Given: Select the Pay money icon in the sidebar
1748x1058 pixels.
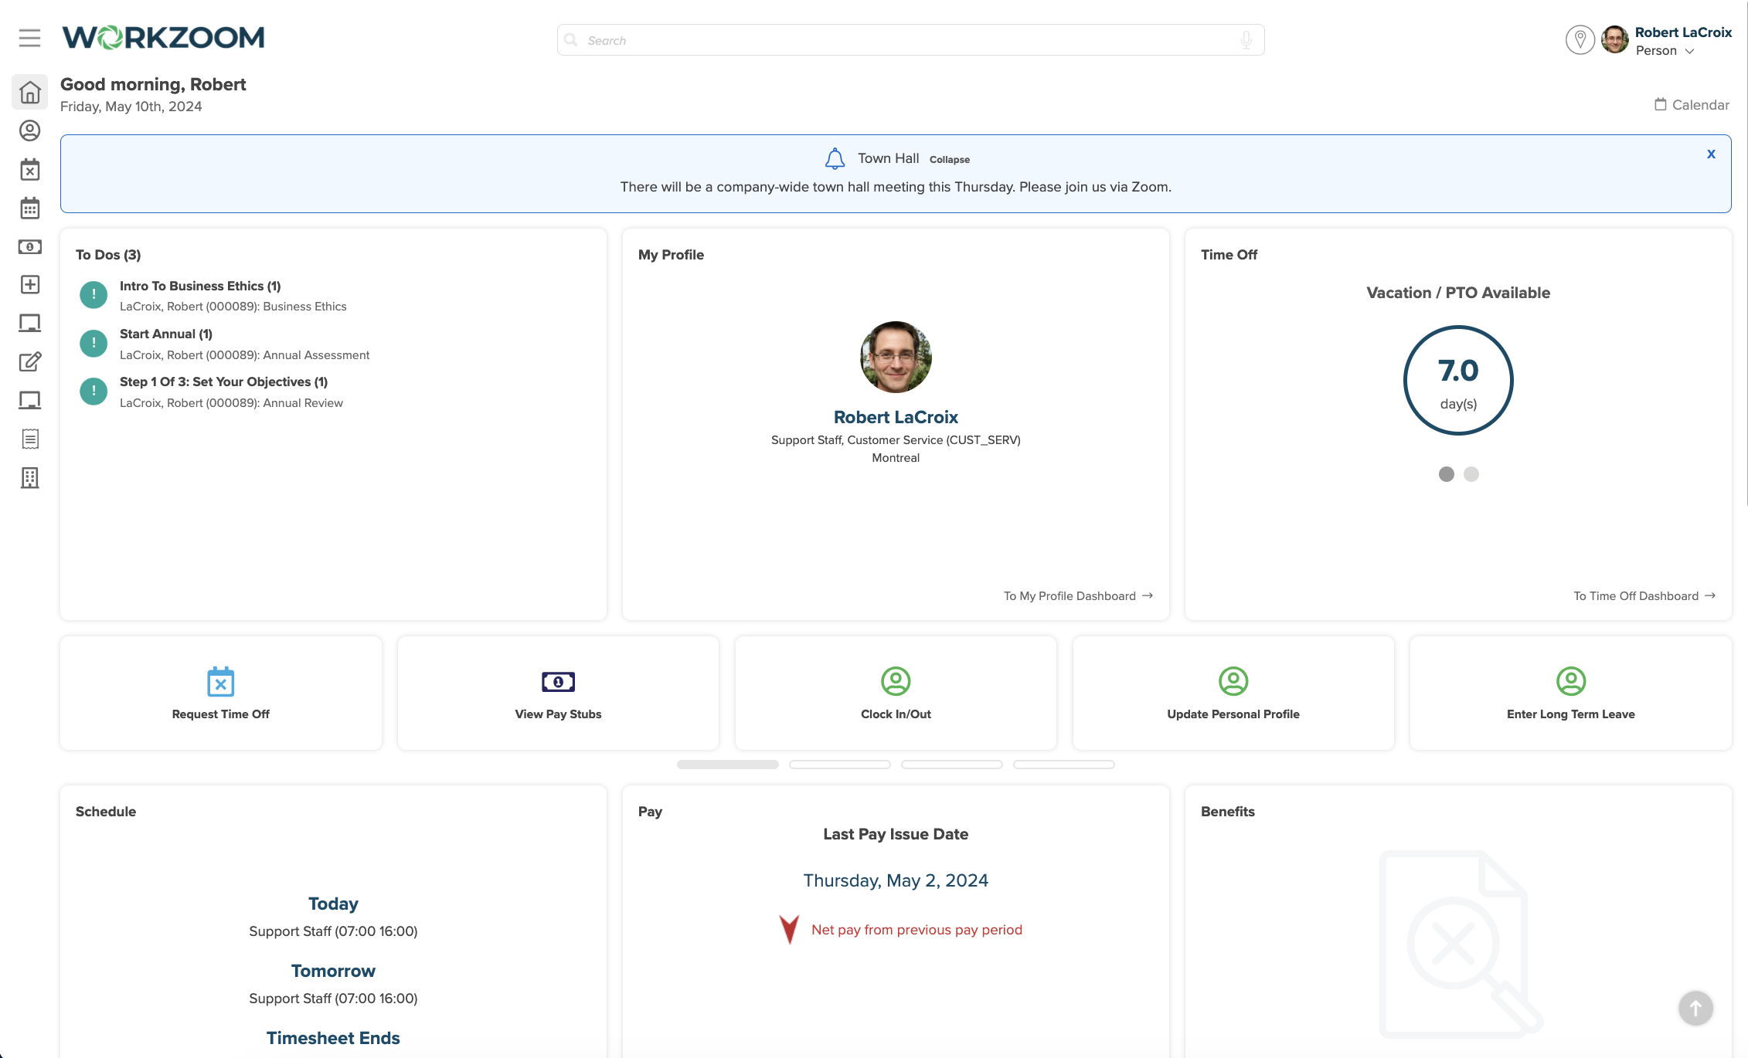Looking at the screenshot, I should point(29,246).
